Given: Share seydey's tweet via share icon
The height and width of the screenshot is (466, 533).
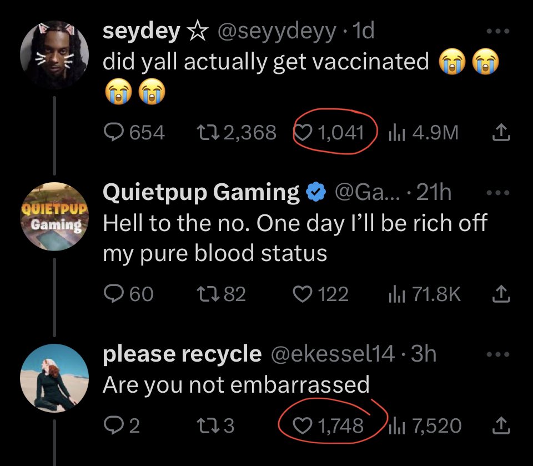Looking at the screenshot, I should pyautogui.click(x=501, y=132).
